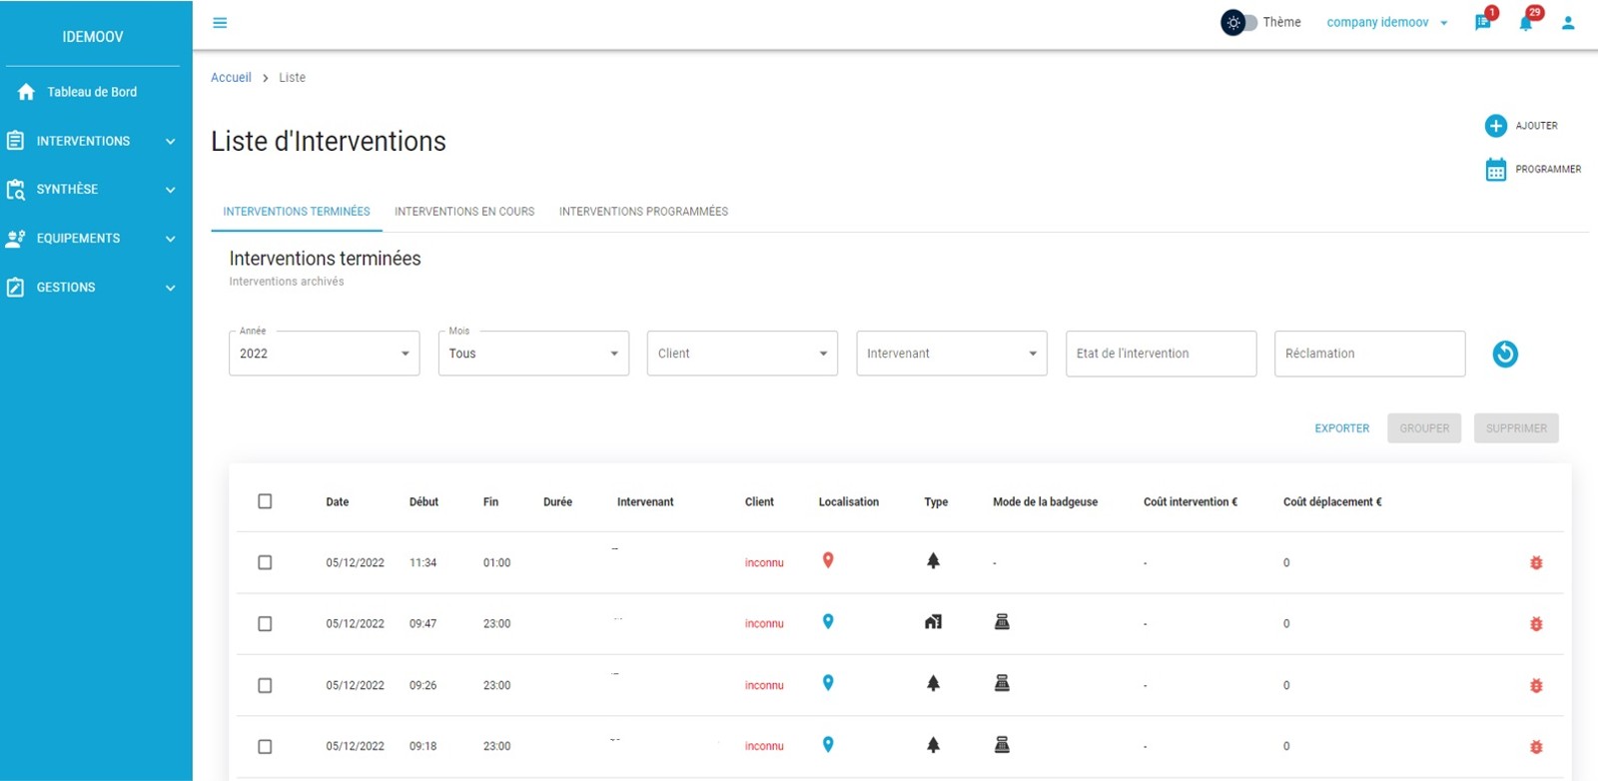Click the home icon in sidebar

26,92
